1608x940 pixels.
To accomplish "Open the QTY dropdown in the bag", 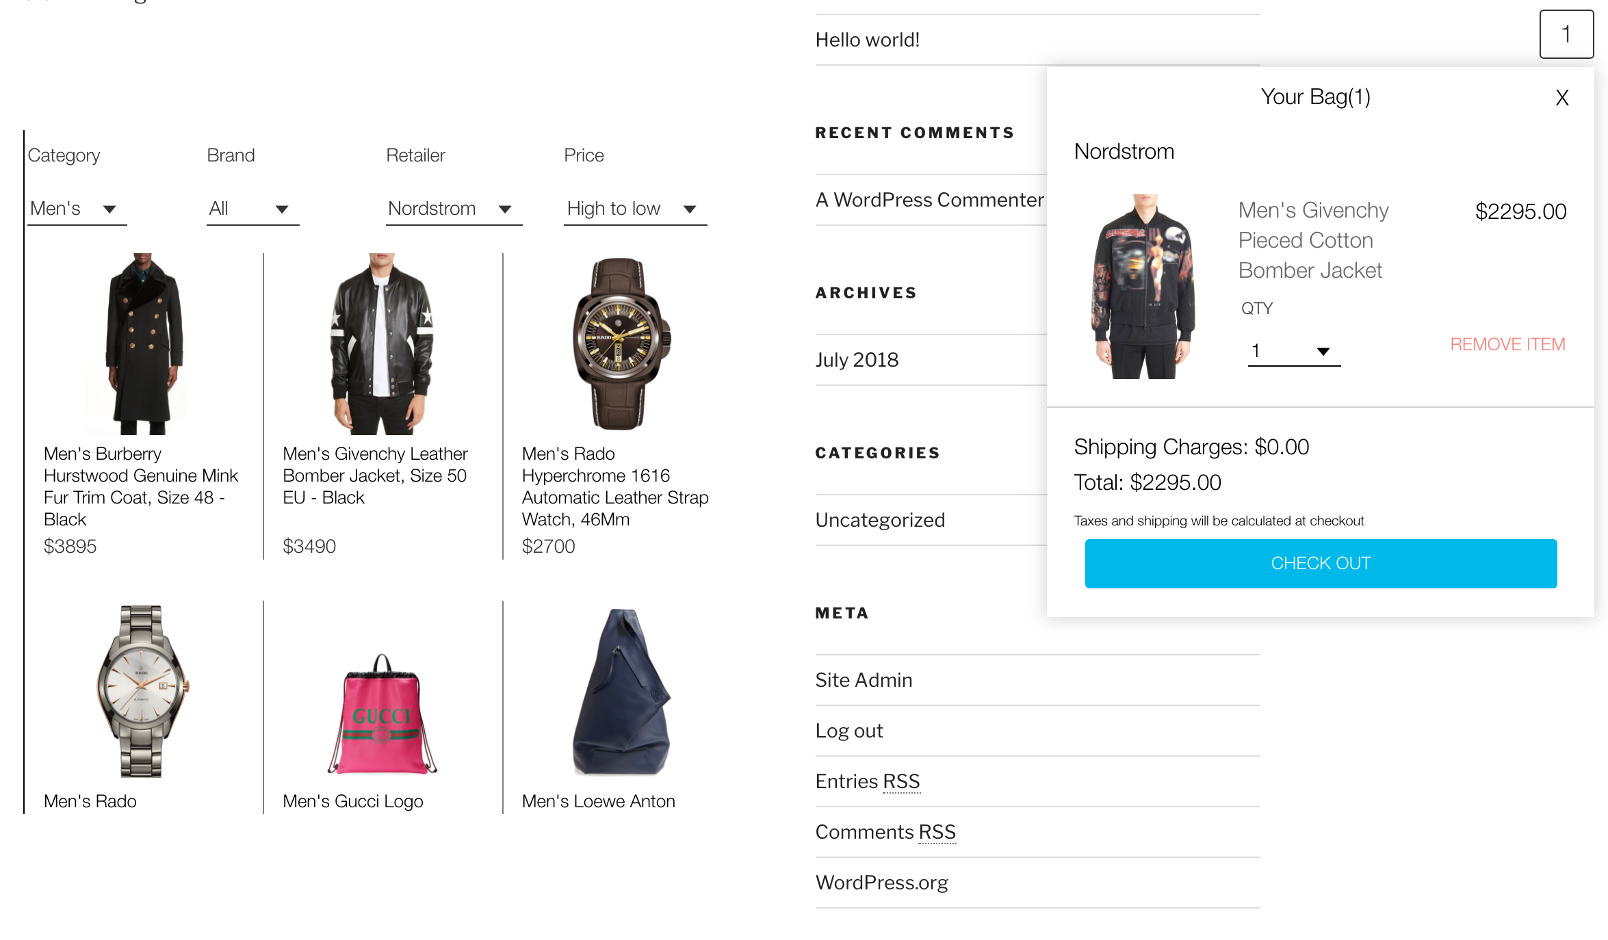I will (x=1294, y=352).
